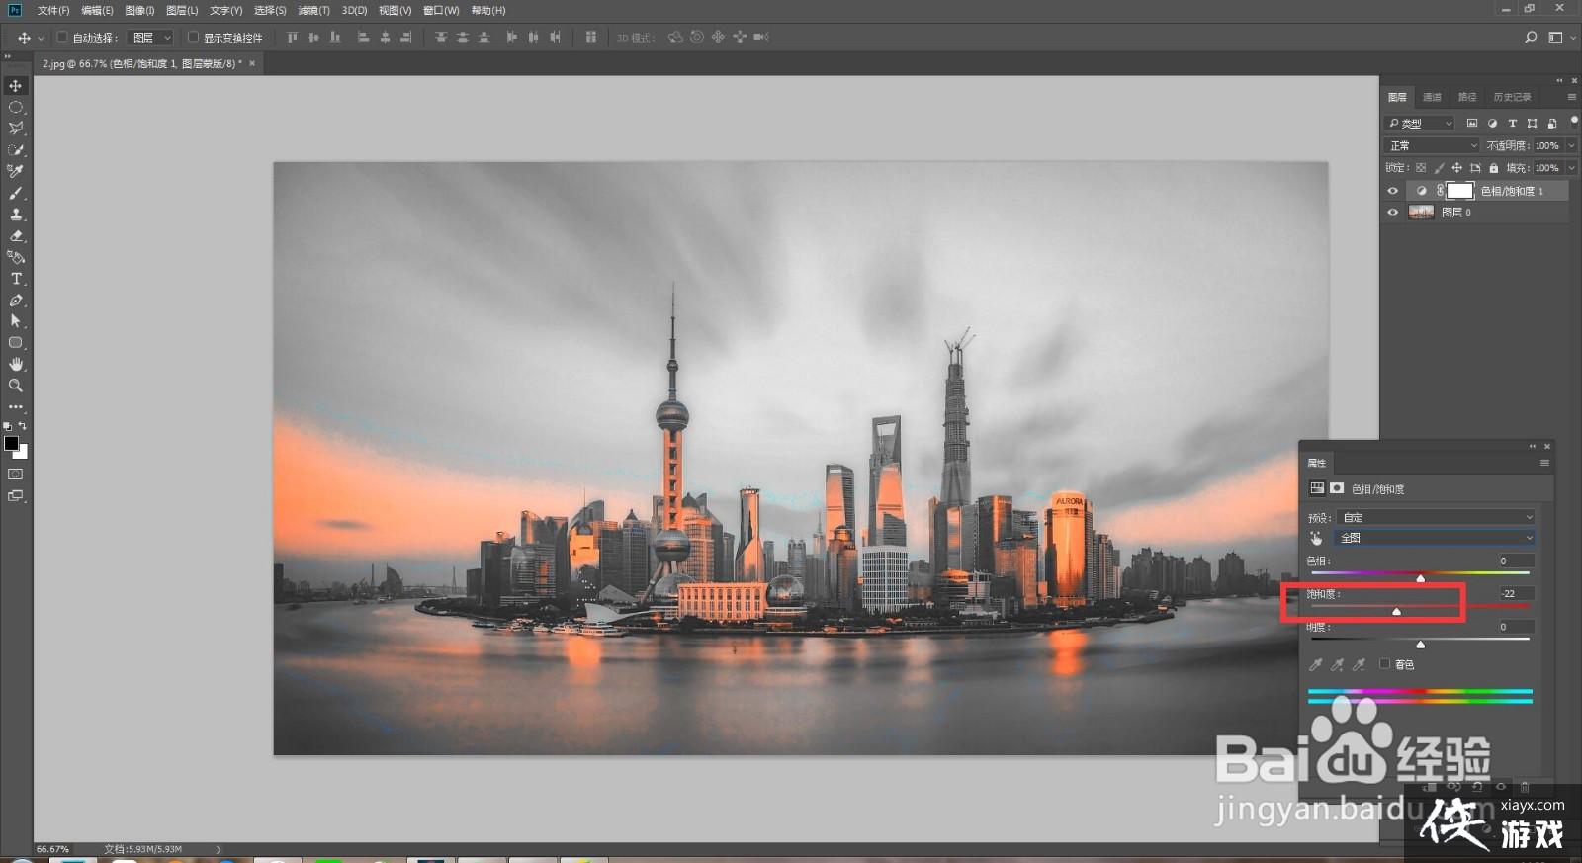This screenshot has width=1582, height=863.
Task: Open the 图像(I) menu
Action: 140,10
